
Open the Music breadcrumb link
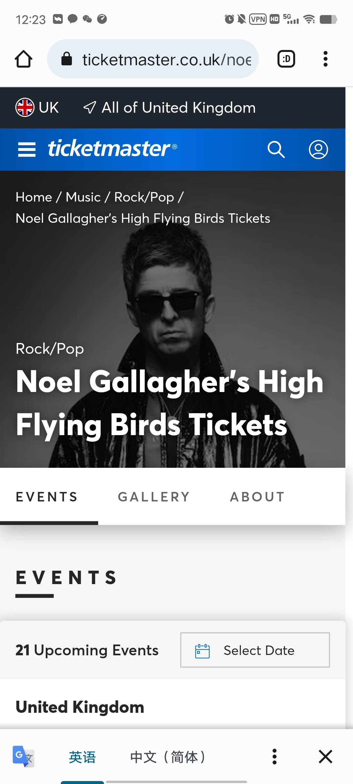[83, 197]
